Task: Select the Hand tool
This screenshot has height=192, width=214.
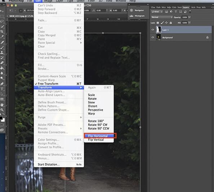Action: (x=2, y=105)
